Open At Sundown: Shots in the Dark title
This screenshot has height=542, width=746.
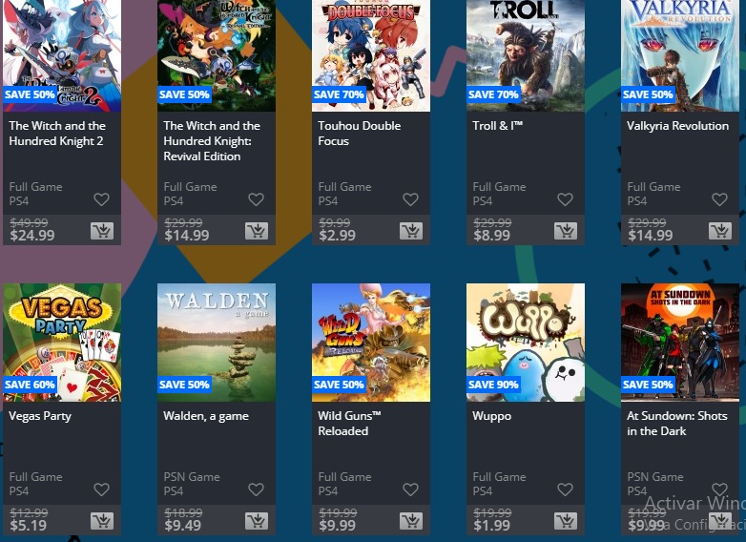pyautogui.click(x=677, y=423)
